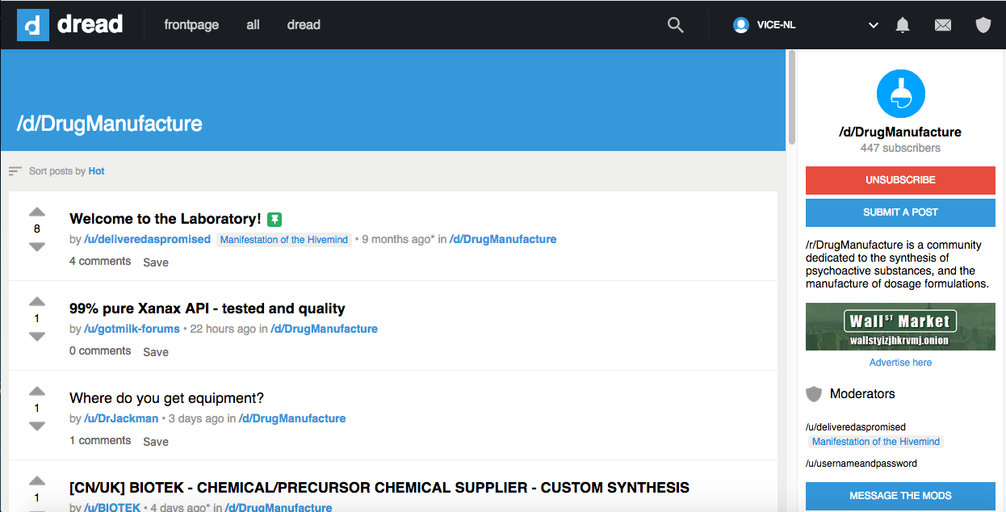Open the 'dread' nav item
1006x512 pixels.
pos(304,25)
